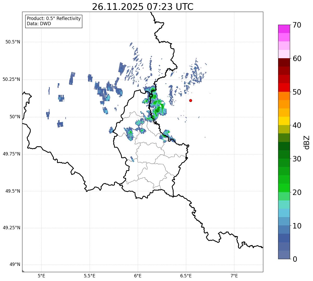The image size is (313, 281).
Task: Click the red station marker dot
Action: click(x=191, y=100)
